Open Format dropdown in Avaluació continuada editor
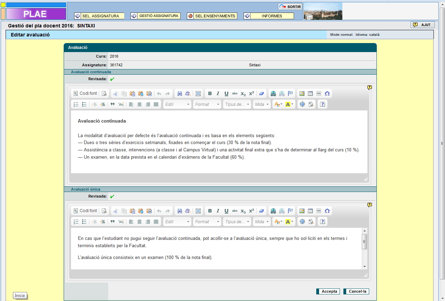This screenshot has width=445, height=301. click(x=207, y=104)
